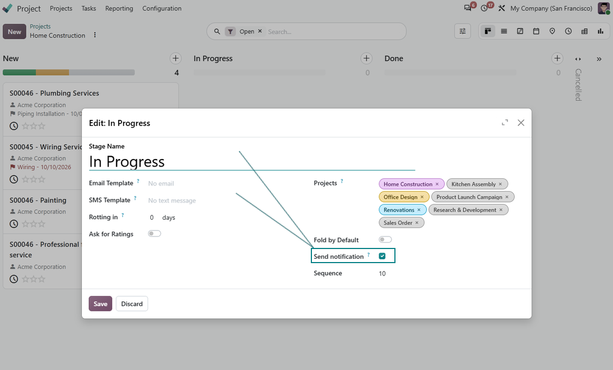
Task: Set first priority star on Professional service
Action: click(25, 279)
